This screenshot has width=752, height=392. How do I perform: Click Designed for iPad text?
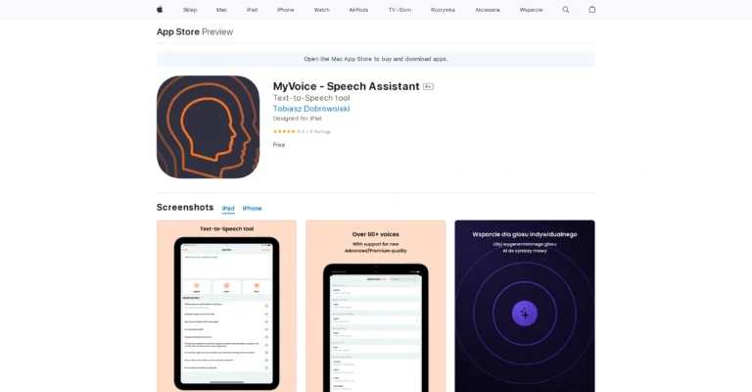pyautogui.click(x=298, y=119)
